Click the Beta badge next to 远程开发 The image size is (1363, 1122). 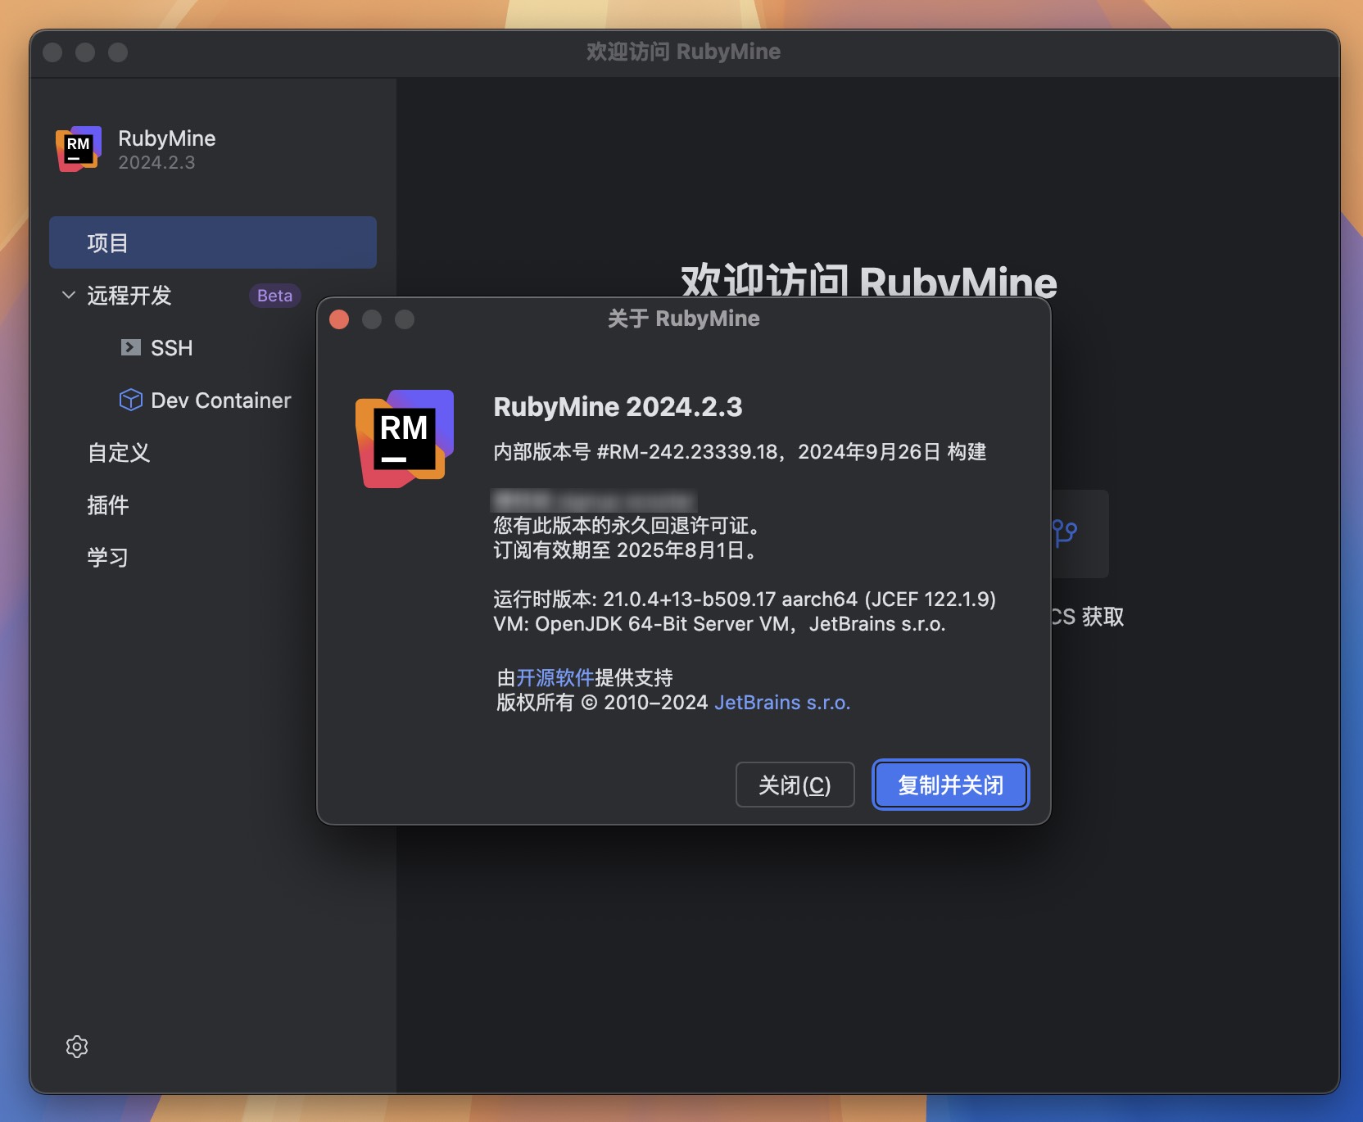pos(274,296)
